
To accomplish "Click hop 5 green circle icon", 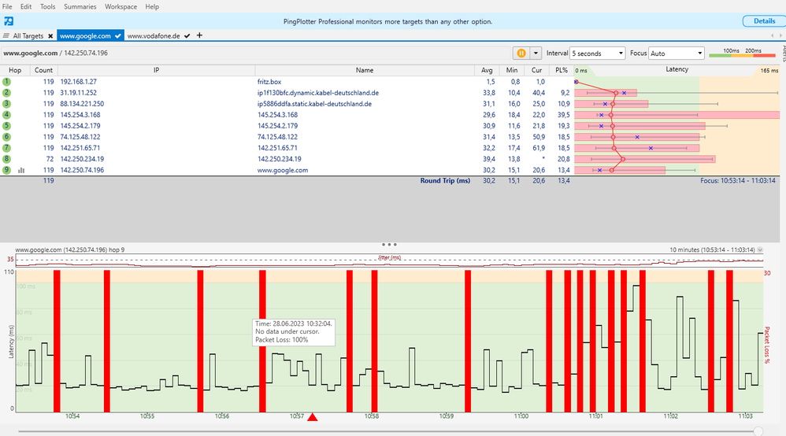I will click(6, 126).
